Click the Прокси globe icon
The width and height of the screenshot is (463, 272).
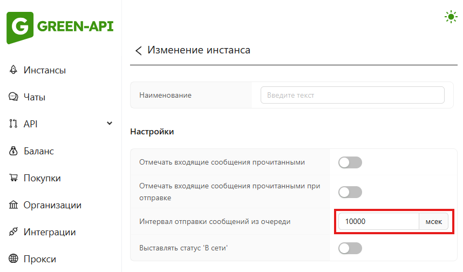(13, 259)
